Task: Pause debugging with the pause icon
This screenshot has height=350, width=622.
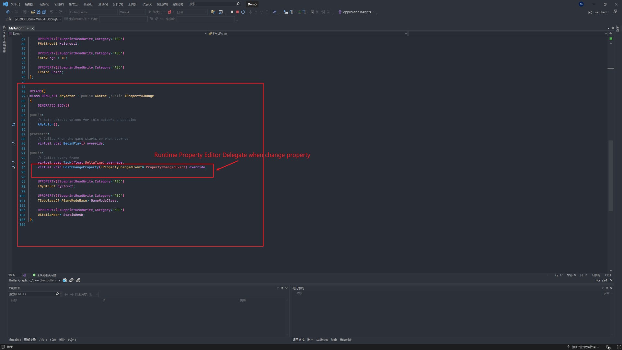Action: [x=232, y=12]
